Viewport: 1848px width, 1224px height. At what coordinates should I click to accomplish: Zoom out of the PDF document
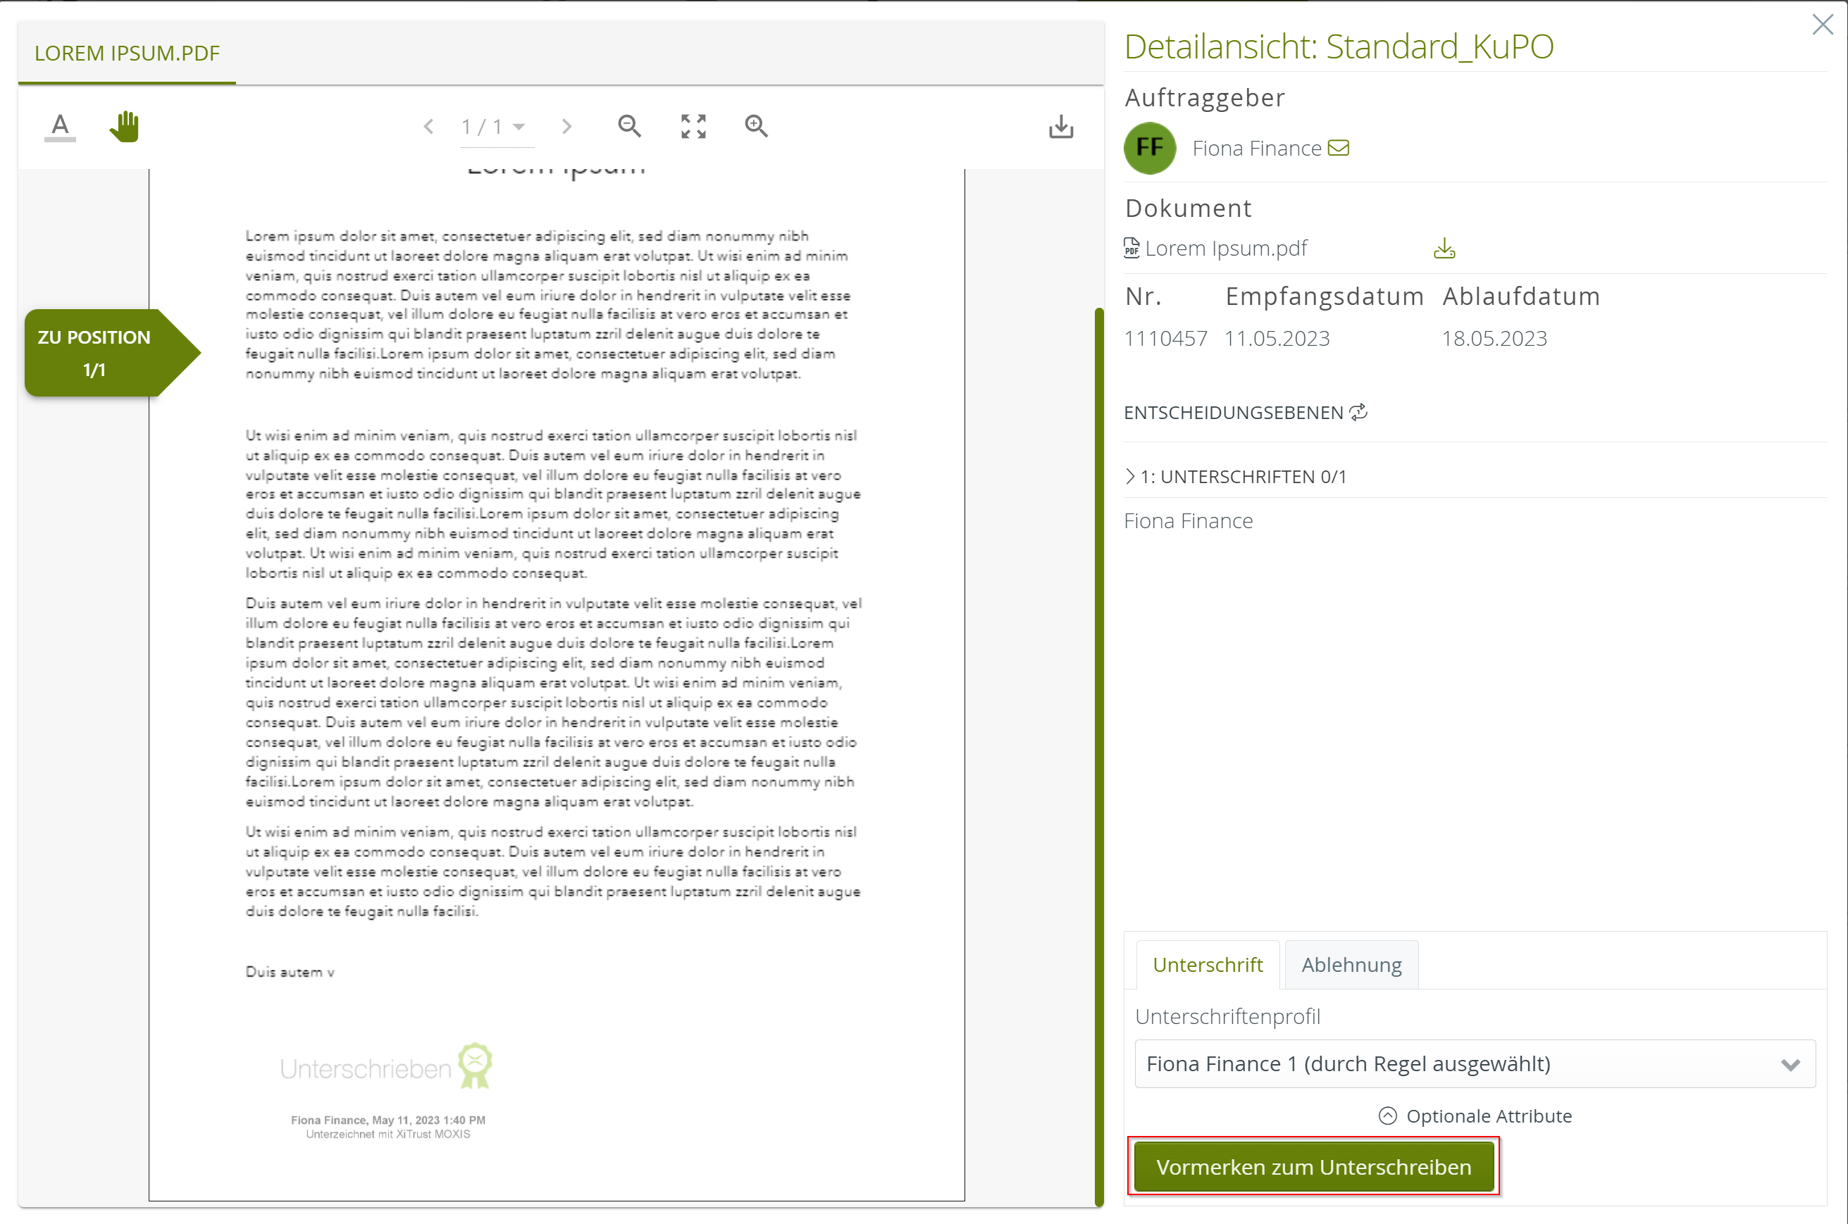[629, 125]
